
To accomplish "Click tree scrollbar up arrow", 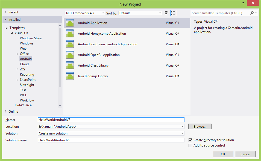I will tap(60, 25).
